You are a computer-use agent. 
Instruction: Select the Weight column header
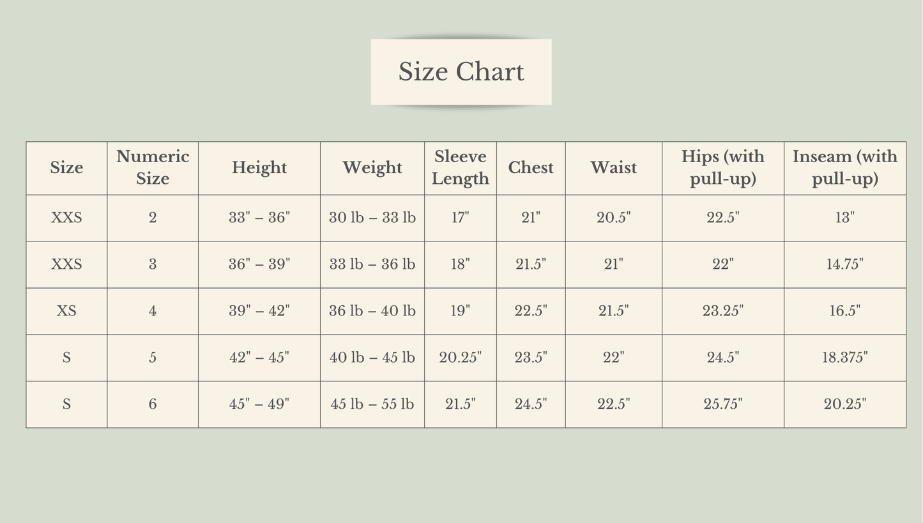pos(372,168)
